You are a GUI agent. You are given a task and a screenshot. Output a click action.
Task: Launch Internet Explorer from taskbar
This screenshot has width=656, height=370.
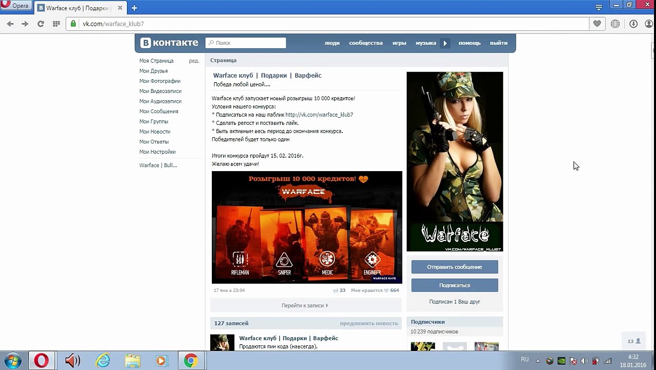[x=103, y=361]
